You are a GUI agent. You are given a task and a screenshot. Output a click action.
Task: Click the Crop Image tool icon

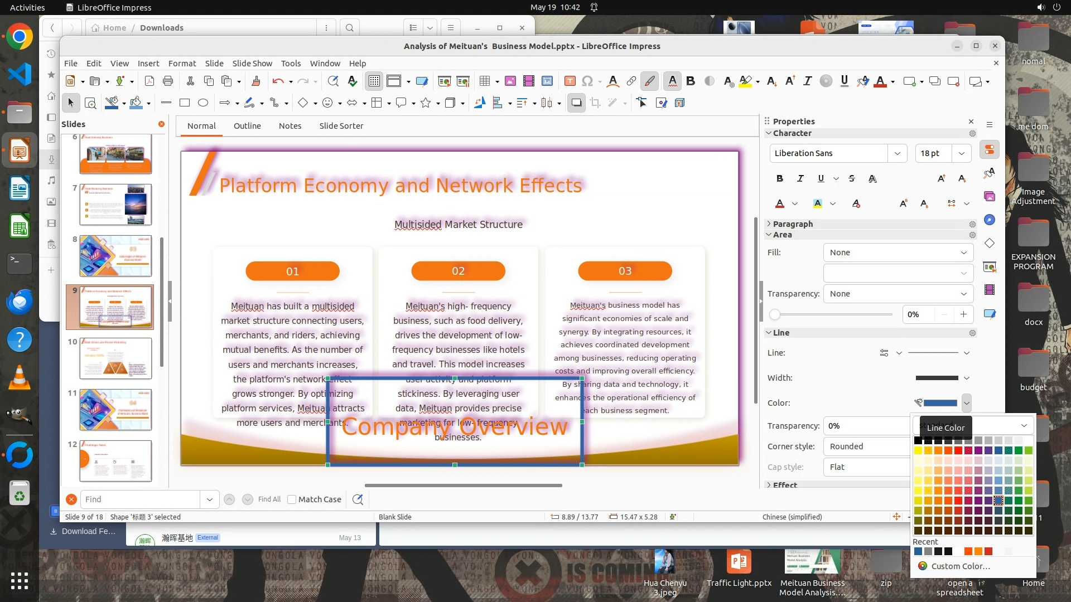tap(595, 103)
